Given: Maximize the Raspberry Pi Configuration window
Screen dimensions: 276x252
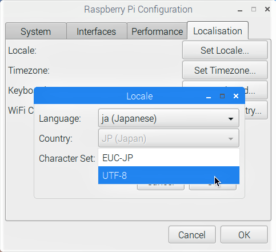Looking at the screenshot, I should pyautogui.click(x=254, y=9).
